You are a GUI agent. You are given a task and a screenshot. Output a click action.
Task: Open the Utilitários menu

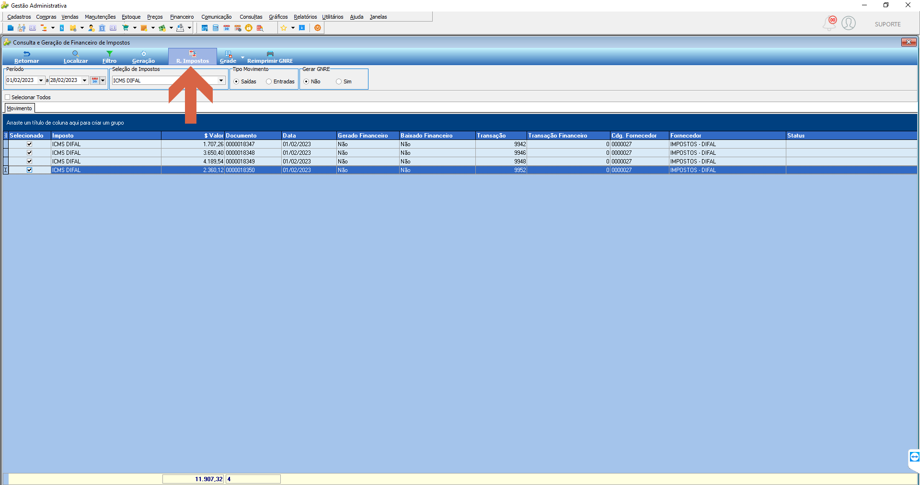pos(333,17)
